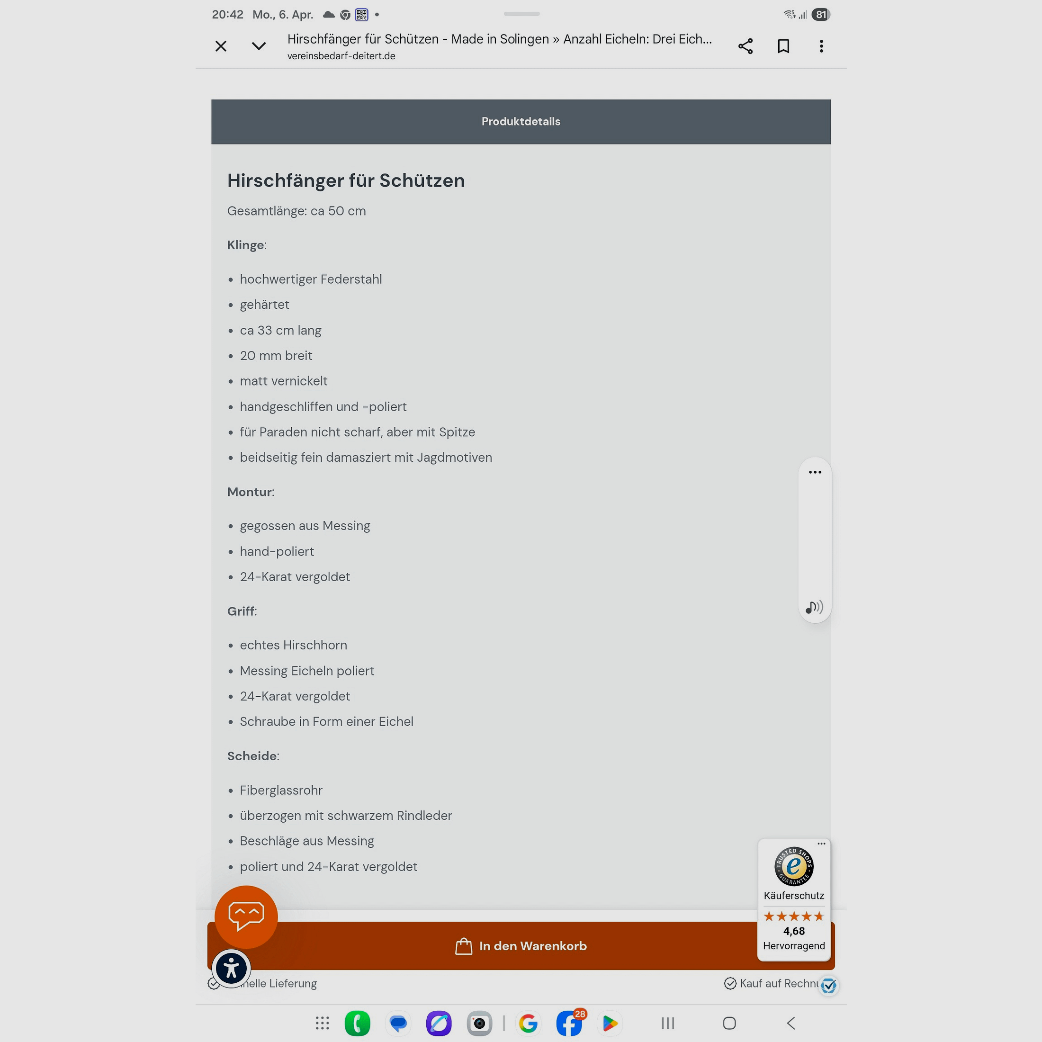This screenshot has height=1042, width=1042.
Task: Open the Phone app in the taskbar
Action: pyautogui.click(x=358, y=1023)
